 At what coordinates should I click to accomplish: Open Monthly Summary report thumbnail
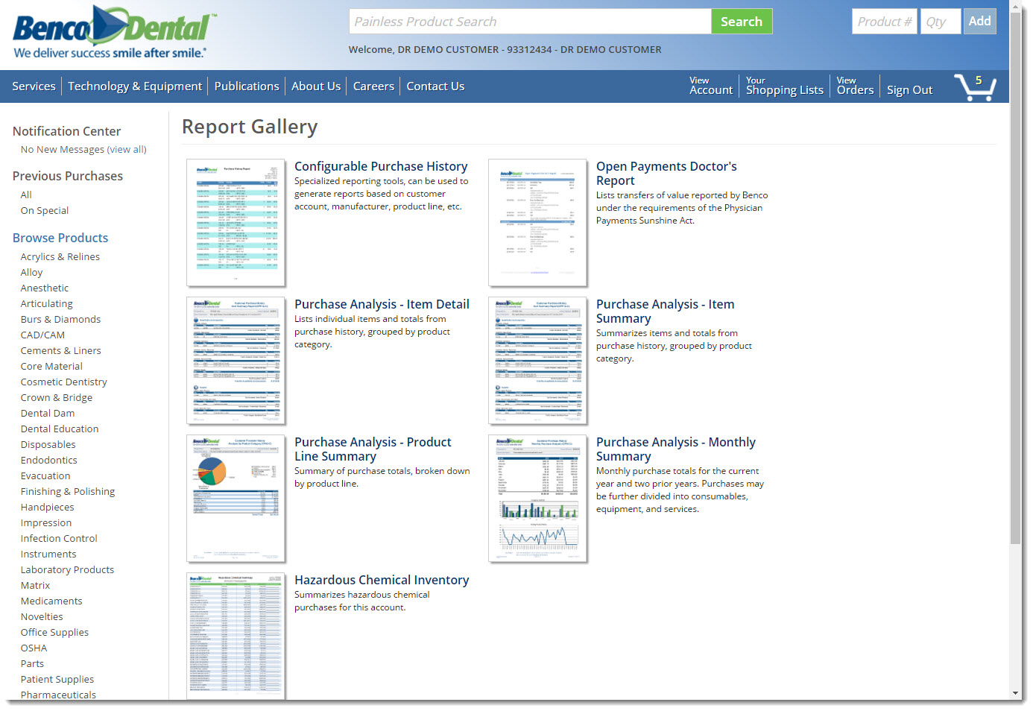tap(537, 499)
